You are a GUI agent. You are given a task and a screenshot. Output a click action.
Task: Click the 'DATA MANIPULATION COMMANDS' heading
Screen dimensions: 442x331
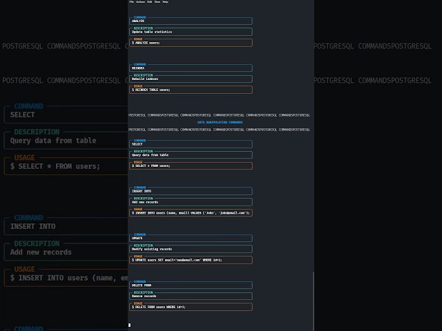220,123
